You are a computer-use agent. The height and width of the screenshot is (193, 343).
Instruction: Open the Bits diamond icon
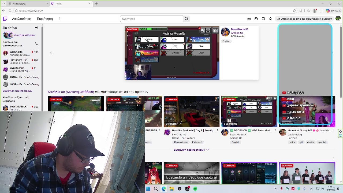point(270,19)
